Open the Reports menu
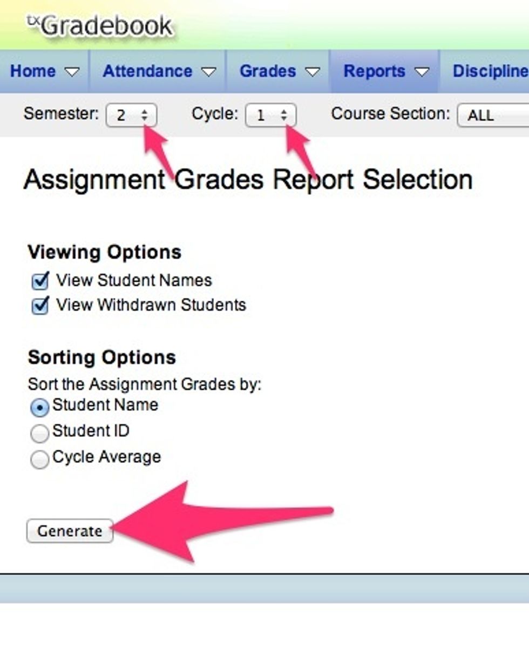The height and width of the screenshot is (655, 529). (x=374, y=71)
